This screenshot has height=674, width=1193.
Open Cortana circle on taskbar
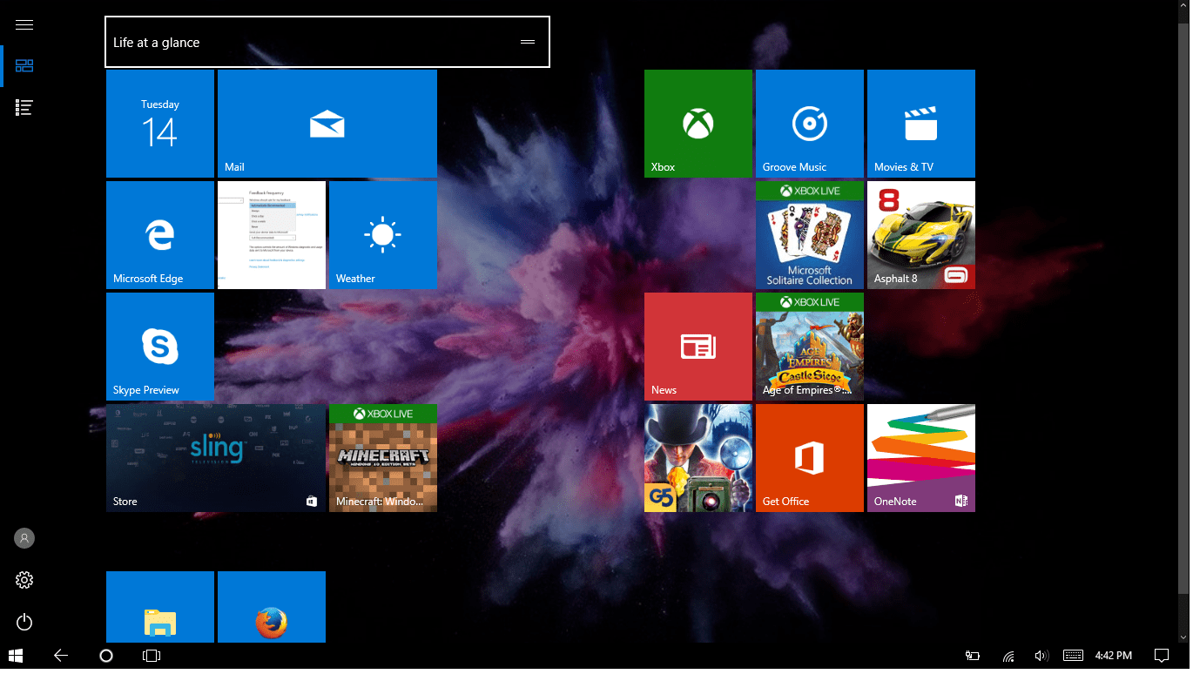[x=106, y=656]
